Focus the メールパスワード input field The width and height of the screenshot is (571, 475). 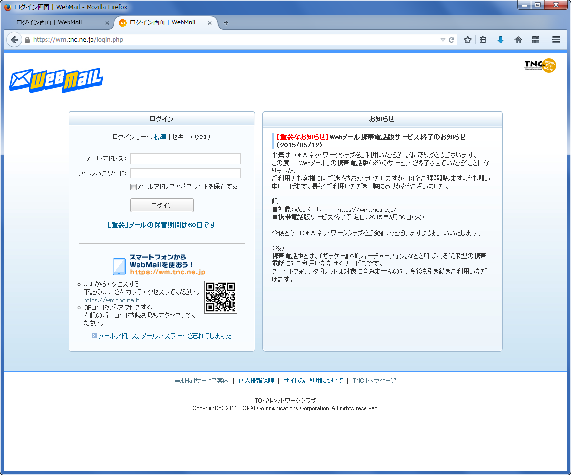(185, 173)
